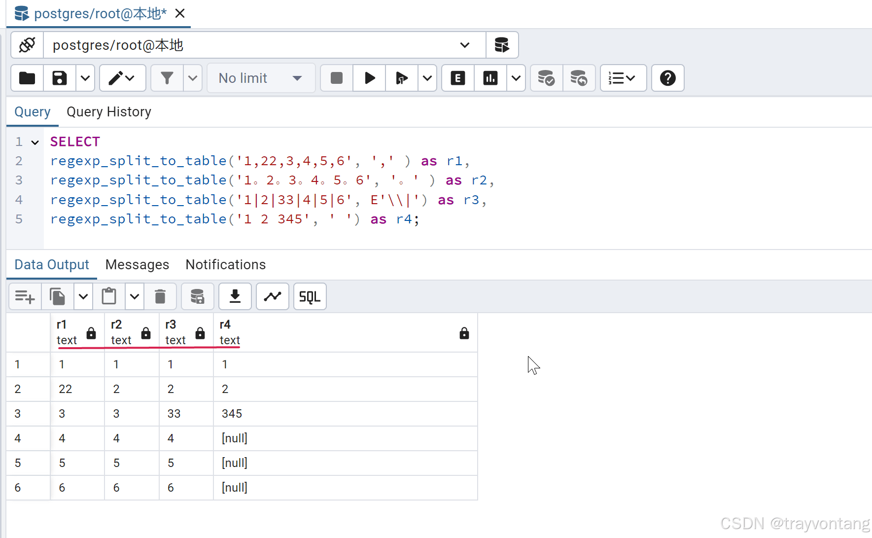The image size is (872, 538).
Task: Open new connection database icon
Action: coord(502,45)
